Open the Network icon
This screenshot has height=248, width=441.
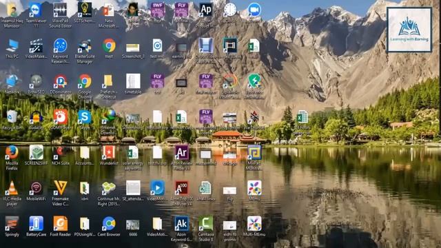(x=12, y=81)
